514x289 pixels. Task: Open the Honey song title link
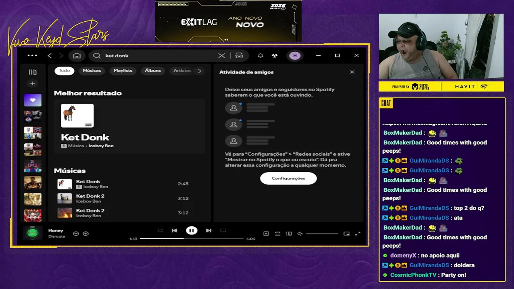pyautogui.click(x=56, y=231)
